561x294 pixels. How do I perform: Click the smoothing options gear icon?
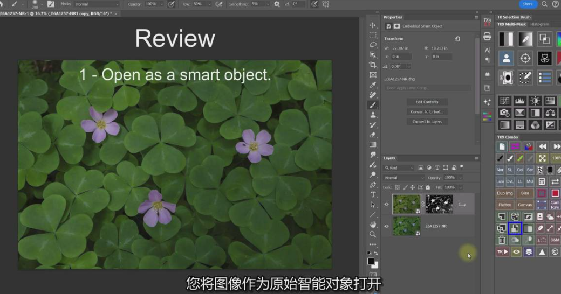coord(277,4)
